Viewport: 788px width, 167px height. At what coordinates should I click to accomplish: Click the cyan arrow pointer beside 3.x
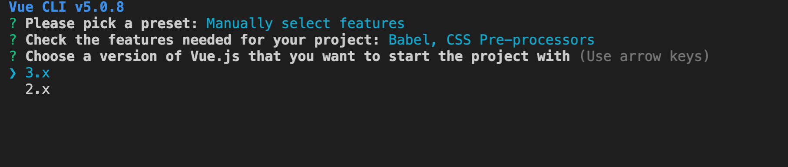[x=13, y=73]
